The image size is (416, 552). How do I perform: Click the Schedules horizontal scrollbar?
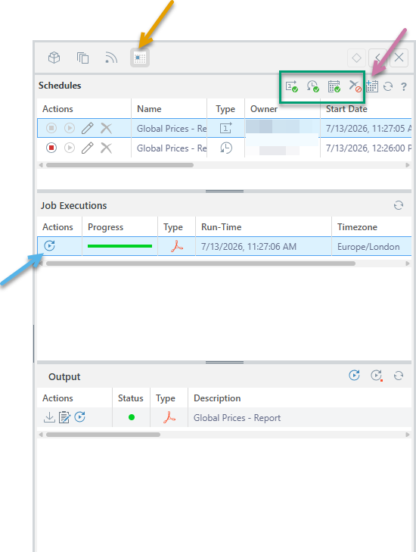pos(120,165)
